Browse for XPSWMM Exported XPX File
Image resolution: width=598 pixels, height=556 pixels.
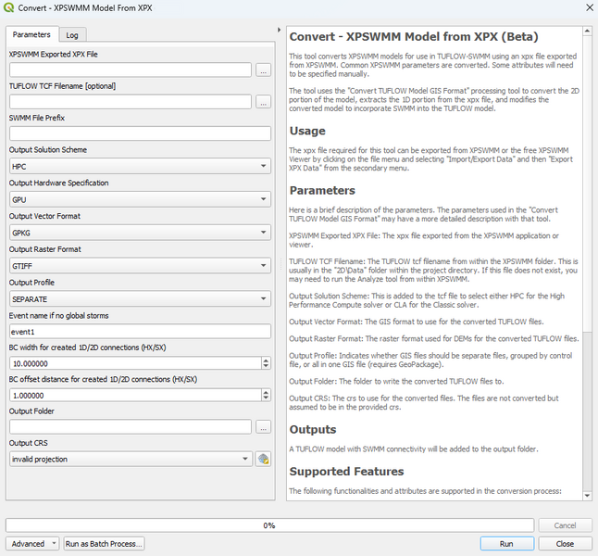(263, 69)
